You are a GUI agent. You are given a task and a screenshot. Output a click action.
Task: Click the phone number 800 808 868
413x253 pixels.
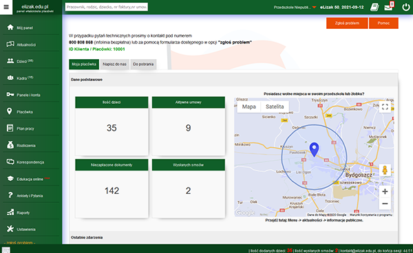pyautogui.click(x=81, y=43)
